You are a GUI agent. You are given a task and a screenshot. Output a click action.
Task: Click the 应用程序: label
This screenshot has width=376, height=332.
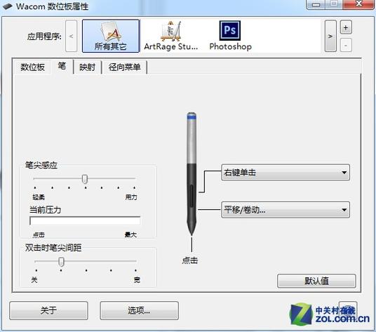44,36
